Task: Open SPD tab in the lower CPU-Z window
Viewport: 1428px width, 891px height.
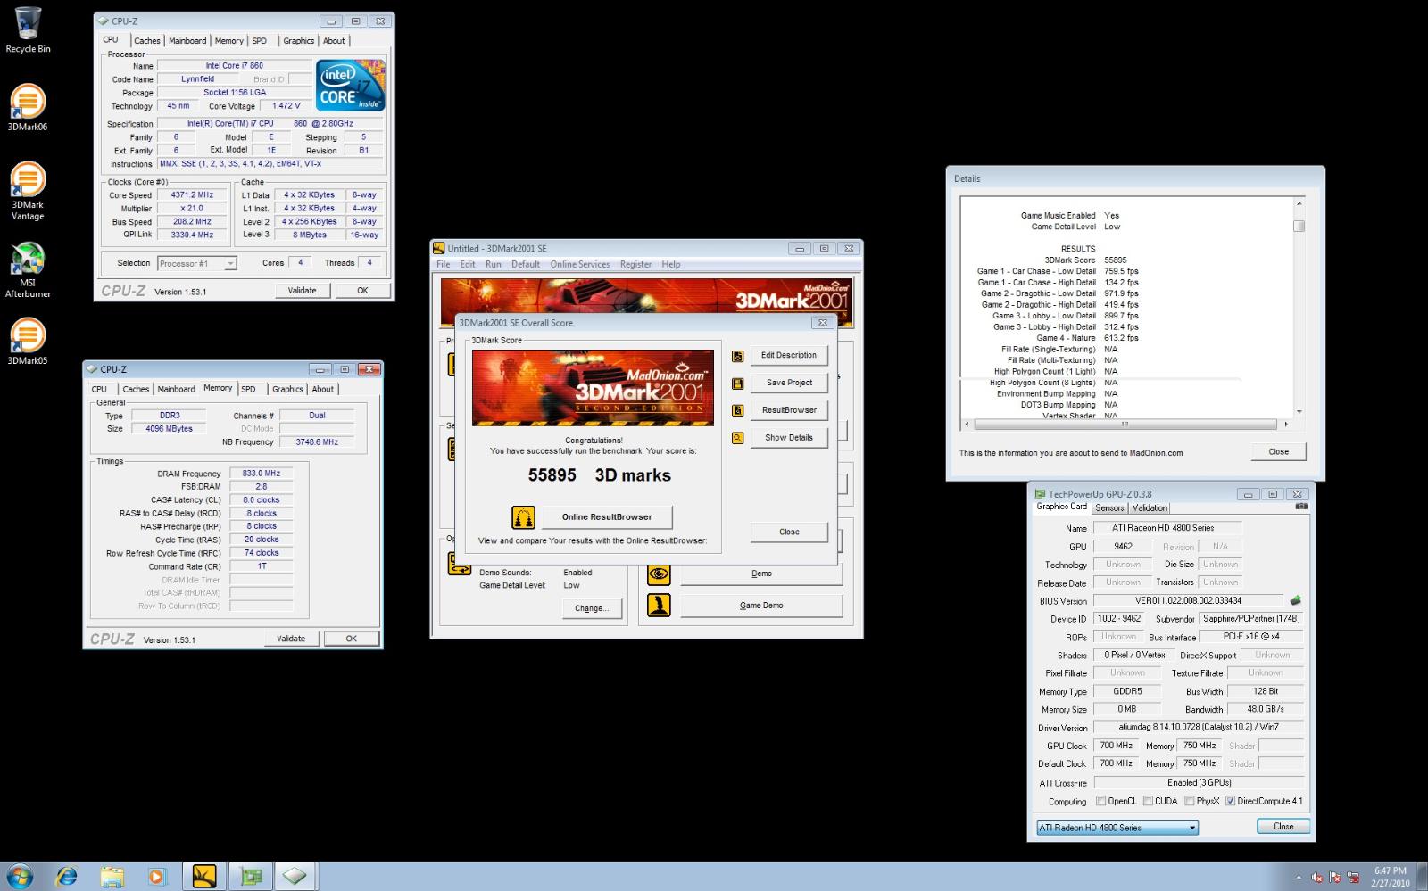Action: point(248,389)
